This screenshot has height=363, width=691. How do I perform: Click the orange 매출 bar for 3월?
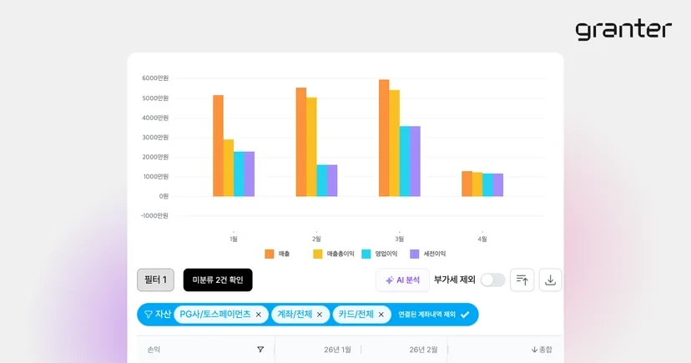point(384,138)
